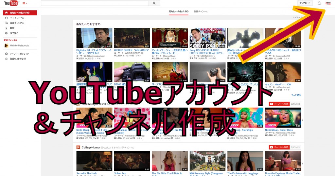Switch to the 登録チャンネル tab at top

coord(201,11)
